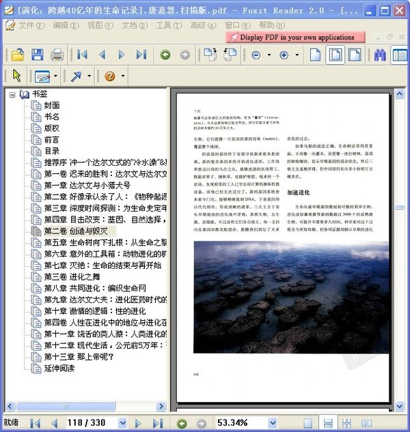Image resolution: width=410 pixels, height=432 pixels.
Task: Go to previous page in top toolbar
Action: pyautogui.click(x=102, y=55)
